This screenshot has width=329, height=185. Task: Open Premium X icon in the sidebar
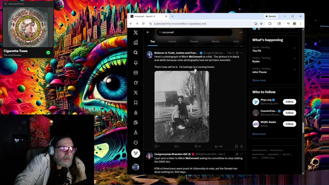(136, 92)
